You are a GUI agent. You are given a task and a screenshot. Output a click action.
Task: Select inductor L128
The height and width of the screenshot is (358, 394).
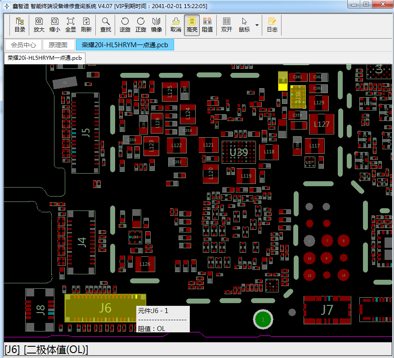tap(157, 123)
